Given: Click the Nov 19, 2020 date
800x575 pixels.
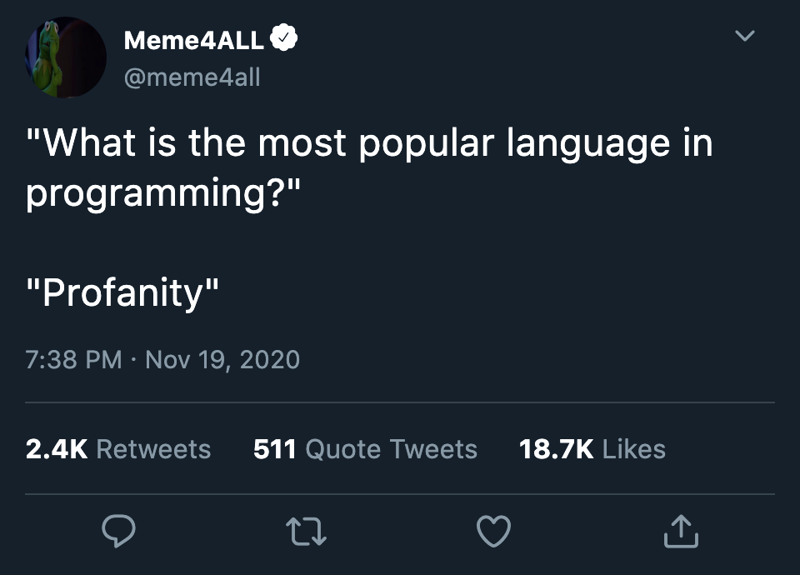Looking at the screenshot, I should (x=222, y=359).
